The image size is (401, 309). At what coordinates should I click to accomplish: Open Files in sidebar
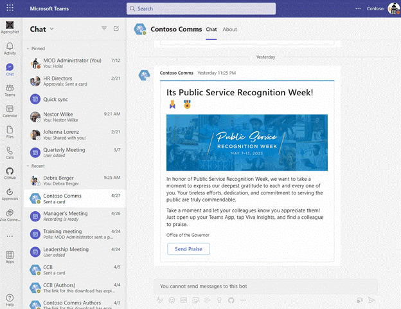coord(10,132)
